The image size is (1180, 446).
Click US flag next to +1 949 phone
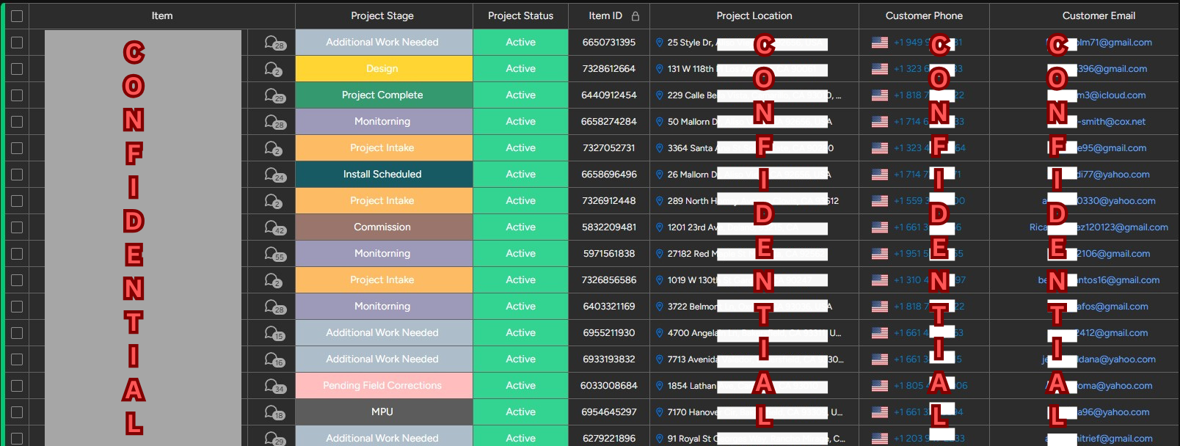pyautogui.click(x=880, y=43)
